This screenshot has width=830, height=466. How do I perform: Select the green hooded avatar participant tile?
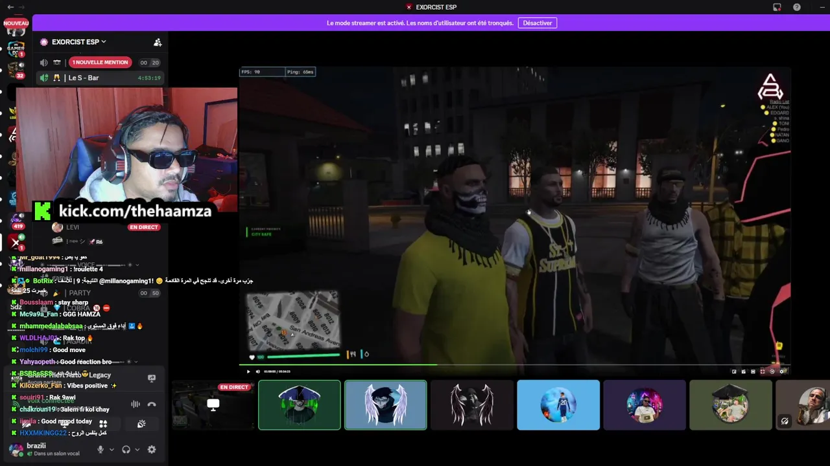pyautogui.click(x=299, y=405)
